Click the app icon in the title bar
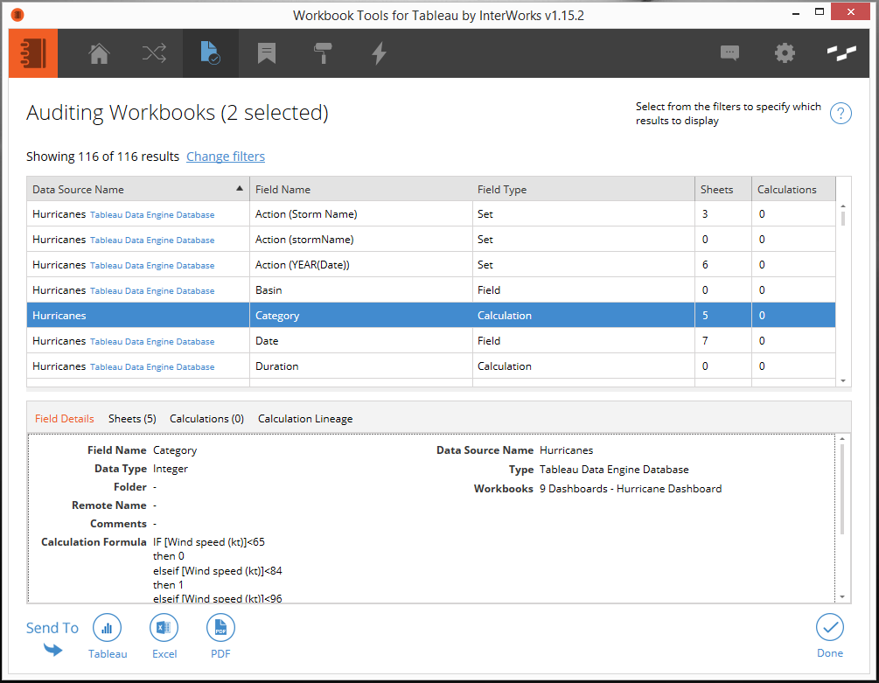 (17, 15)
